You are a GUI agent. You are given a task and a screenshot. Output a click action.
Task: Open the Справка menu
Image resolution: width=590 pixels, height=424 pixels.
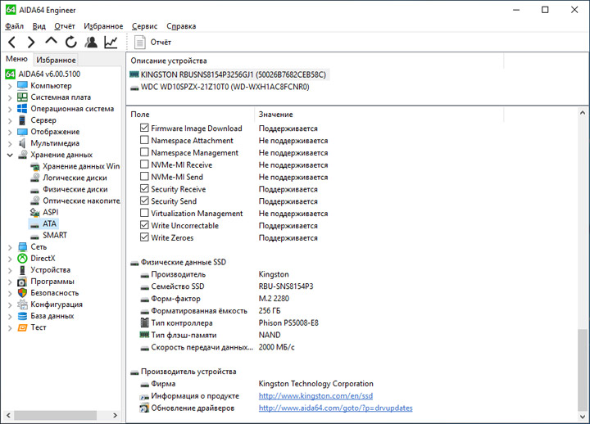[181, 26]
